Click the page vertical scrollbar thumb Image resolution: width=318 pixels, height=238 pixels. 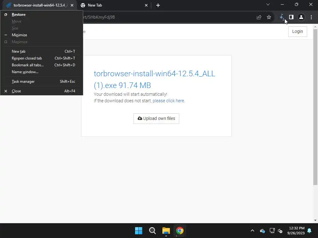(x=315, y=107)
